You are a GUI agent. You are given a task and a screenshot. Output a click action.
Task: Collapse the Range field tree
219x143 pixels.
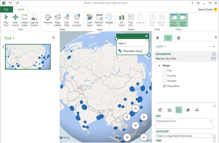pos(159,65)
